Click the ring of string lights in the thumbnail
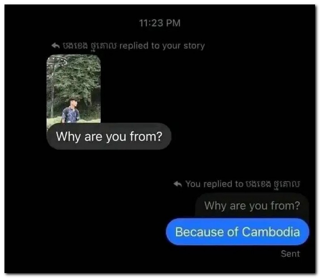 (56, 61)
